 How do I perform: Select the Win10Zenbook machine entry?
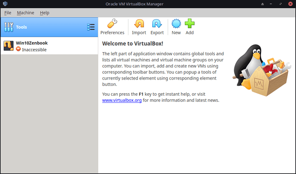[49, 46]
